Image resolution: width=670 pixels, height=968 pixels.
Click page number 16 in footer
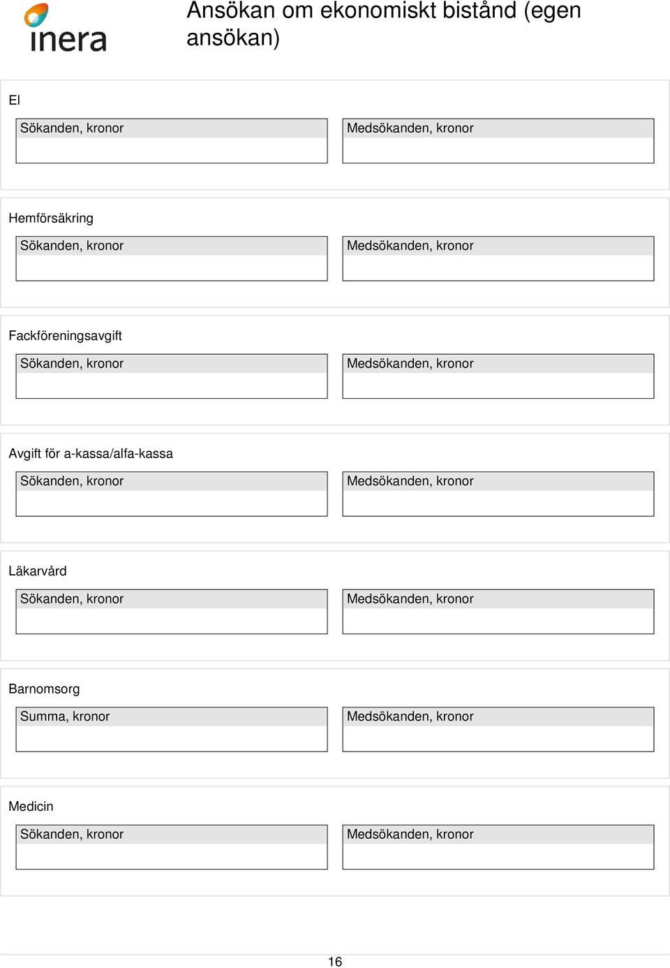(335, 962)
